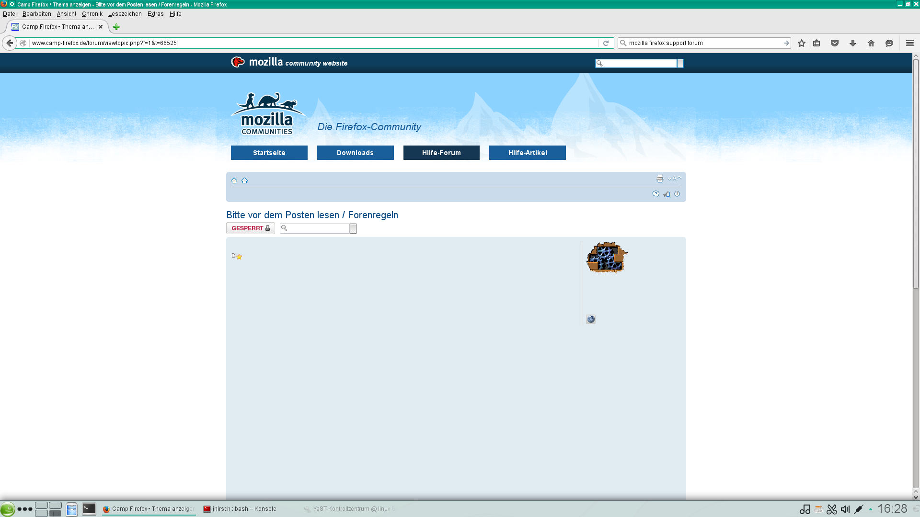Viewport: 920px width, 517px height.
Task: Click the forum FAQ question icon
Action: tap(655, 194)
